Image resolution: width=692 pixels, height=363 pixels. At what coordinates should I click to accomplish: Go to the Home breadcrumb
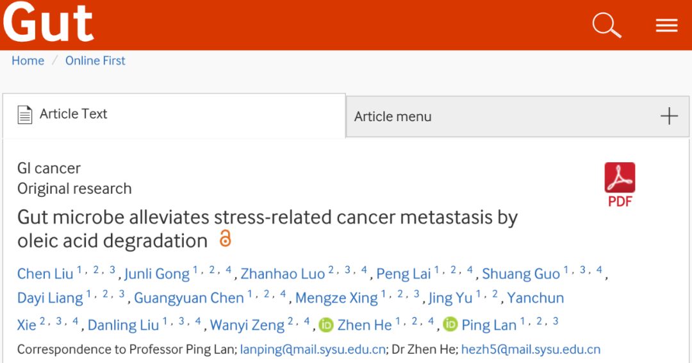click(28, 61)
